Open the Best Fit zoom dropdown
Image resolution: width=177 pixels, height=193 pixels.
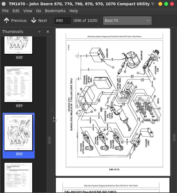click(127, 21)
